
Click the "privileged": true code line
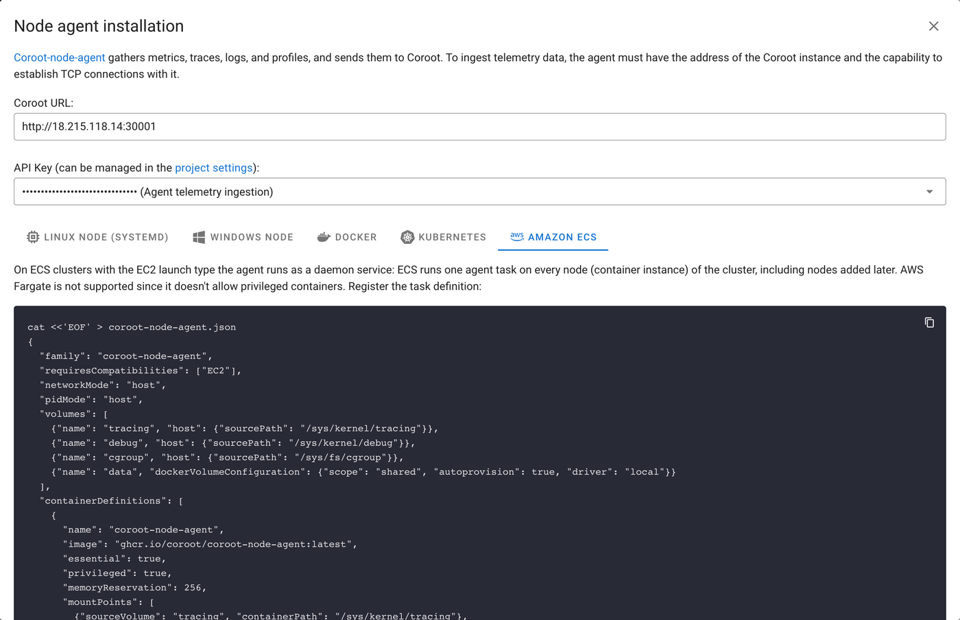point(117,573)
